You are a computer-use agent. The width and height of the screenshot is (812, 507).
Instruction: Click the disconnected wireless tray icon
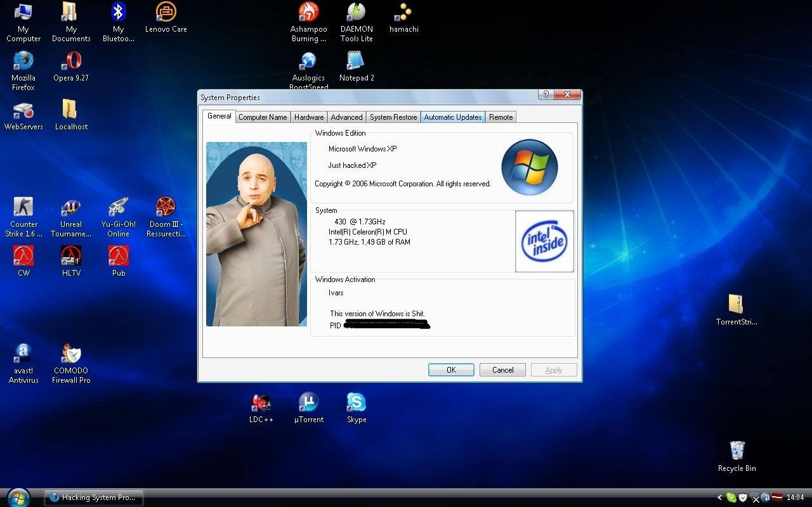(x=754, y=498)
